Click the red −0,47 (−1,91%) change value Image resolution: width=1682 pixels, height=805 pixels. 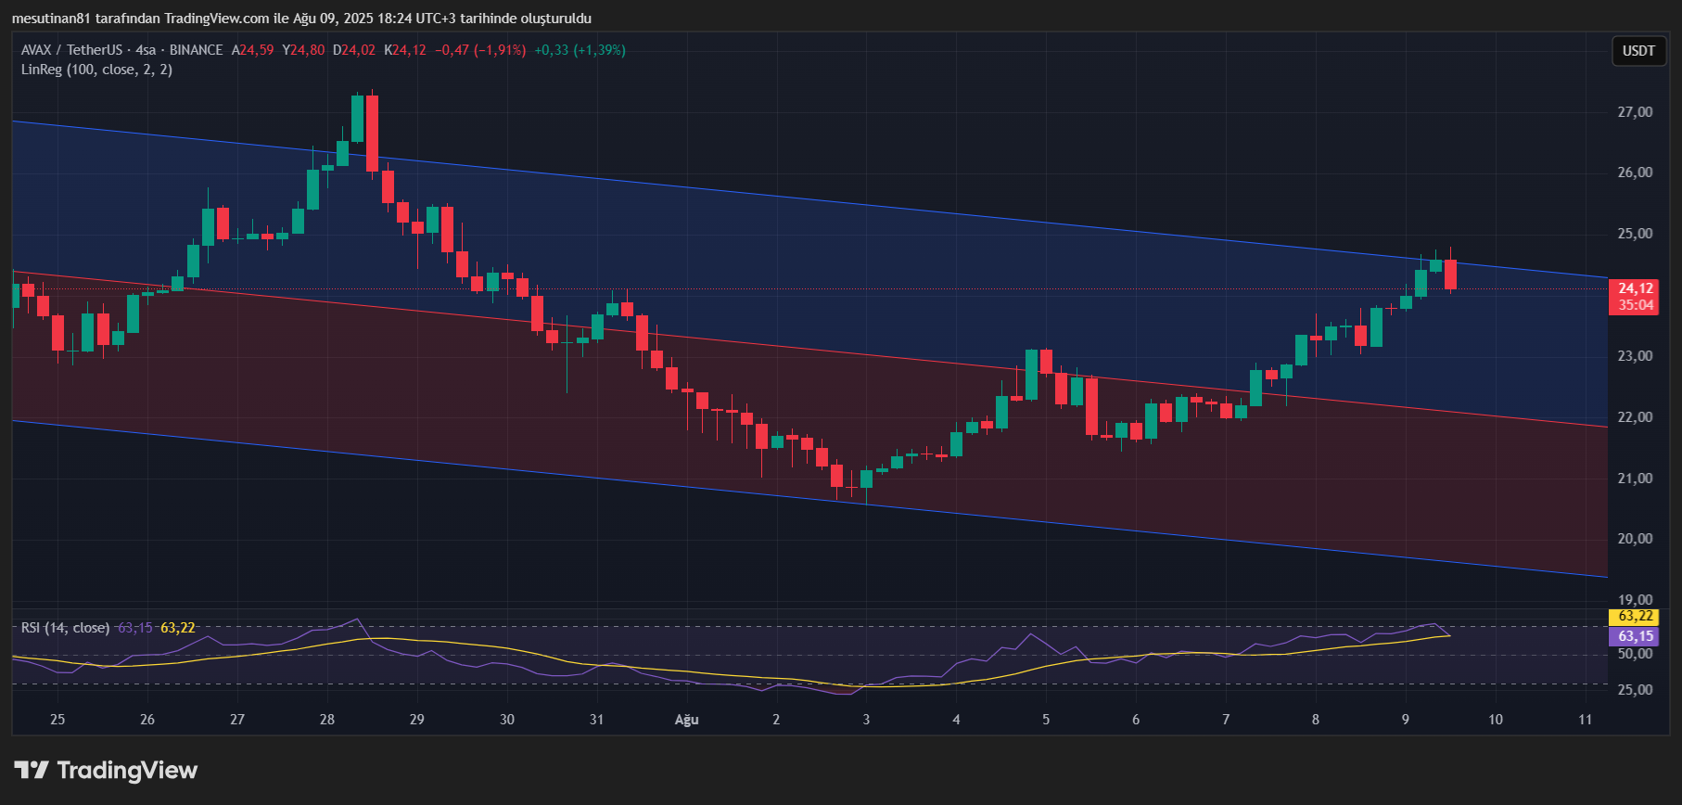(480, 50)
